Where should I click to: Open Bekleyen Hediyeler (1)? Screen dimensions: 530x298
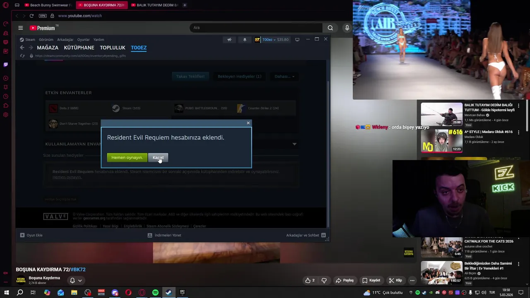239,77
